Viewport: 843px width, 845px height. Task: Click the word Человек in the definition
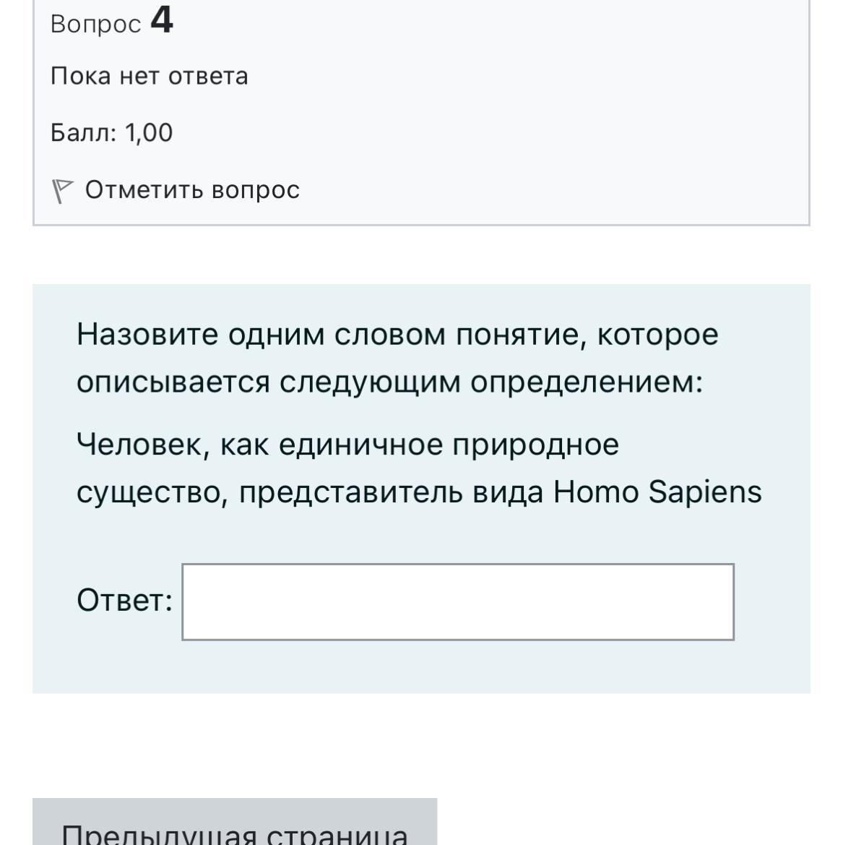point(139,445)
